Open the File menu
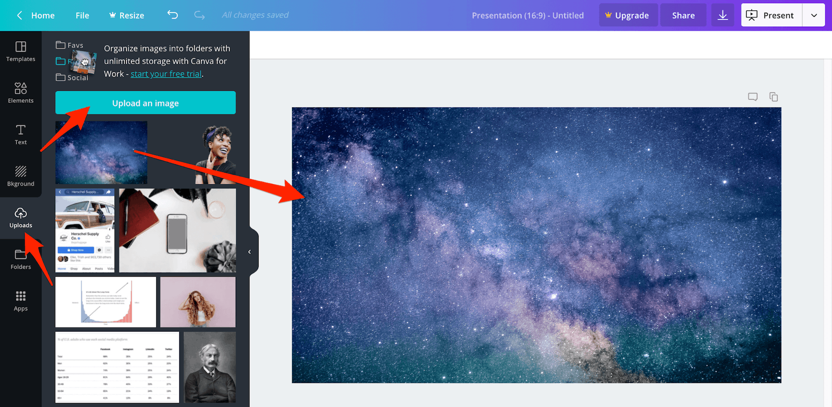 tap(82, 15)
